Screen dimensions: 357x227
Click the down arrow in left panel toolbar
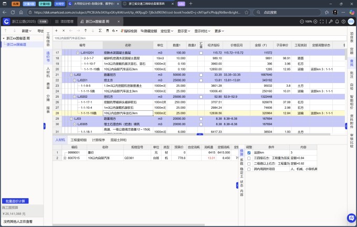14,31
